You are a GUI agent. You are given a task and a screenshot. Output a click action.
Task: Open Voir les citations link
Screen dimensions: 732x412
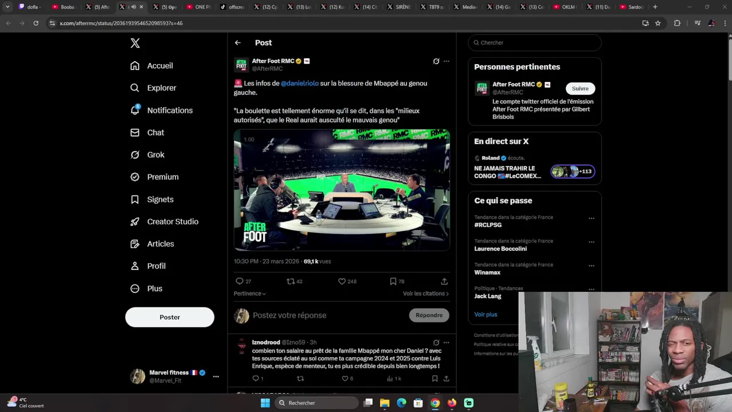coord(425,294)
